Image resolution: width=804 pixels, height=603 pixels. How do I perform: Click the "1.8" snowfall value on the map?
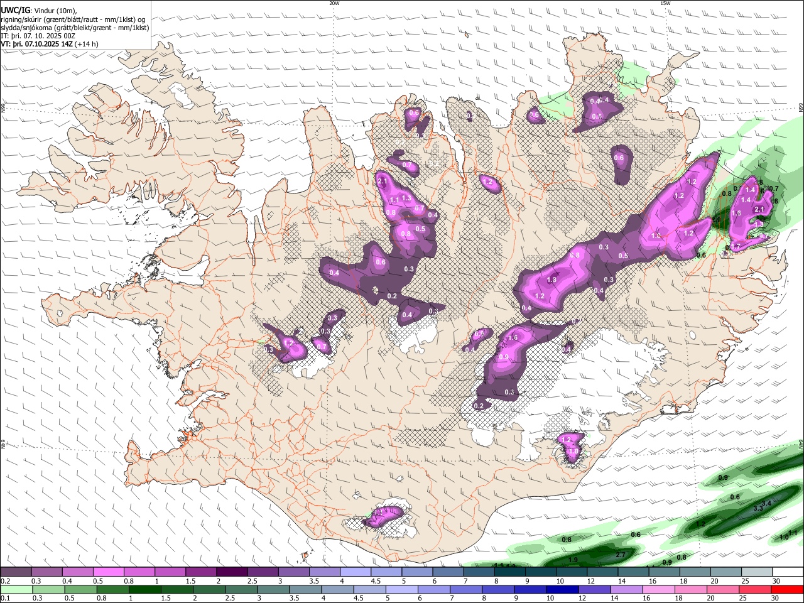(552, 280)
